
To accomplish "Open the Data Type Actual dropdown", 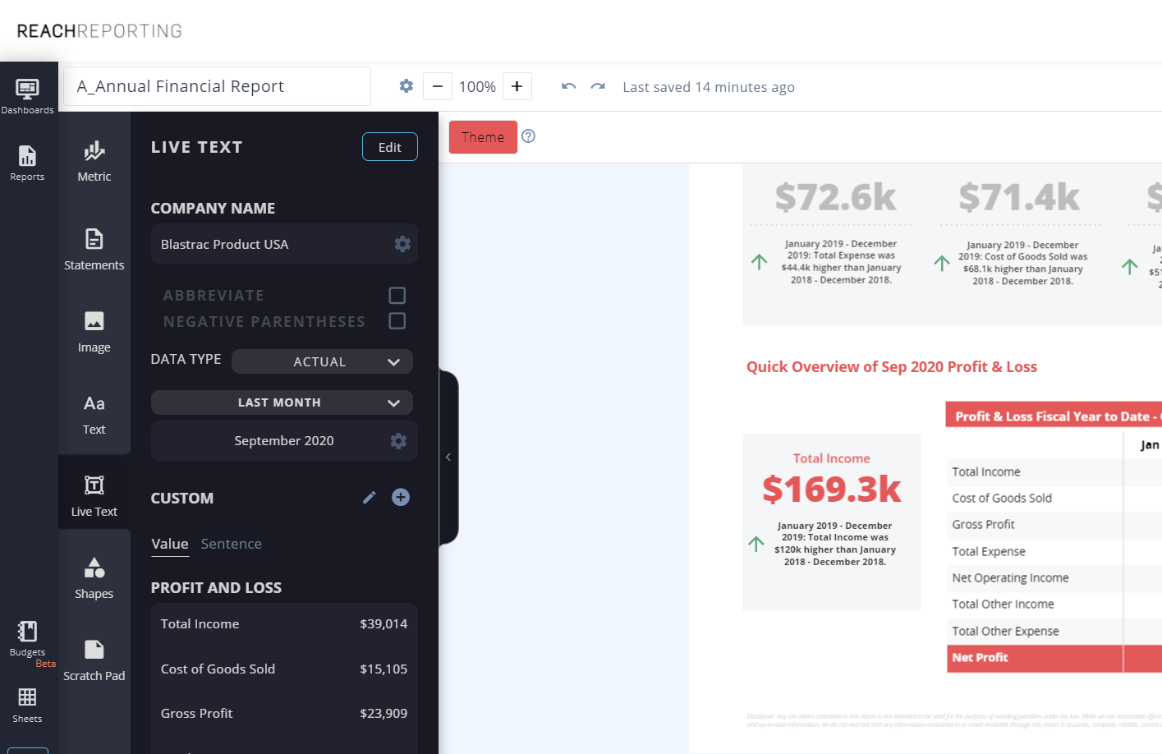I will click(x=322, y=361).
